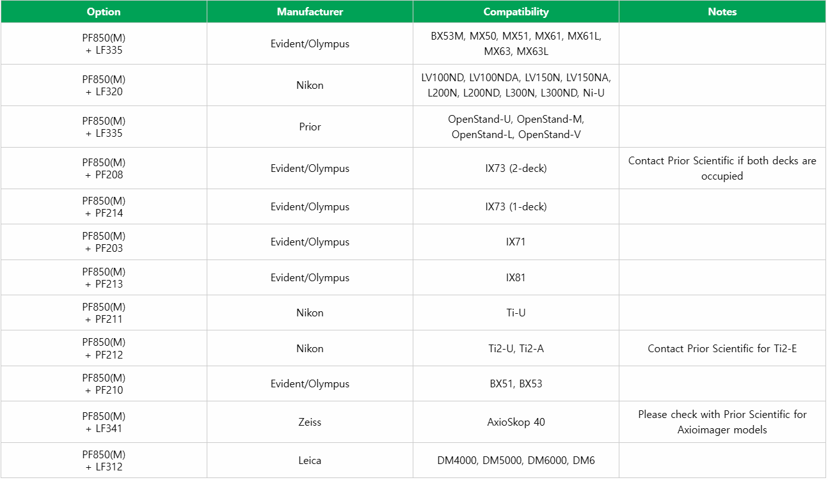Select the PF850(M) + LF320 option cell
Screen dimensions: 828x480
coord(103,85)
